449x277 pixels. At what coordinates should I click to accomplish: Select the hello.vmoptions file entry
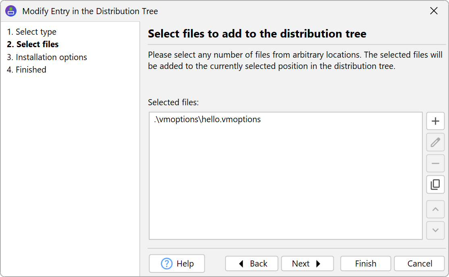coord(208,120)
